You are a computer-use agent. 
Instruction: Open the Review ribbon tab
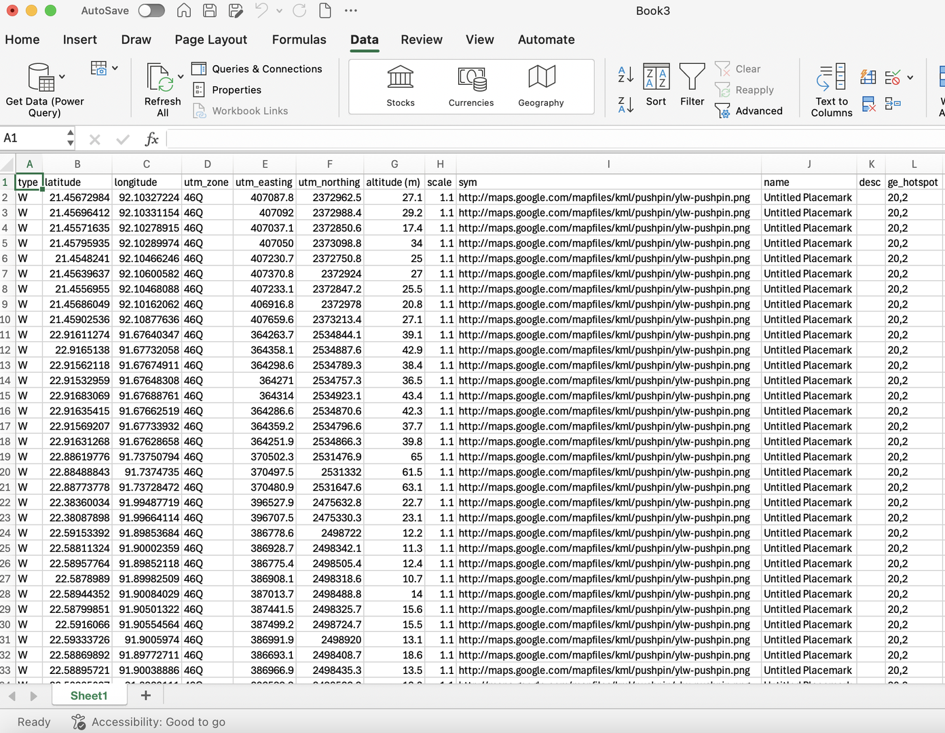click(422, 39)
